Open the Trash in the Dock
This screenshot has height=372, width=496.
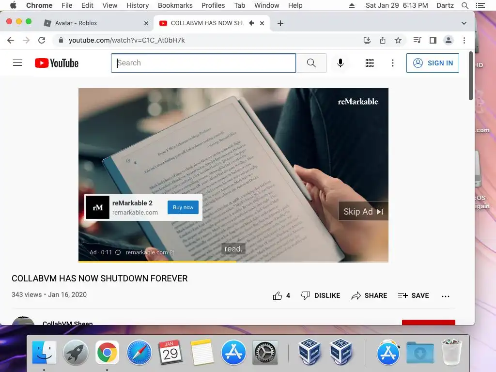tap(451, 352)
